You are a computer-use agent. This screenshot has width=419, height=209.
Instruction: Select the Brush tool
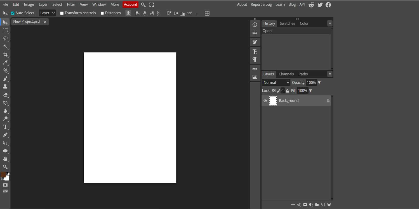pos(6,79)
